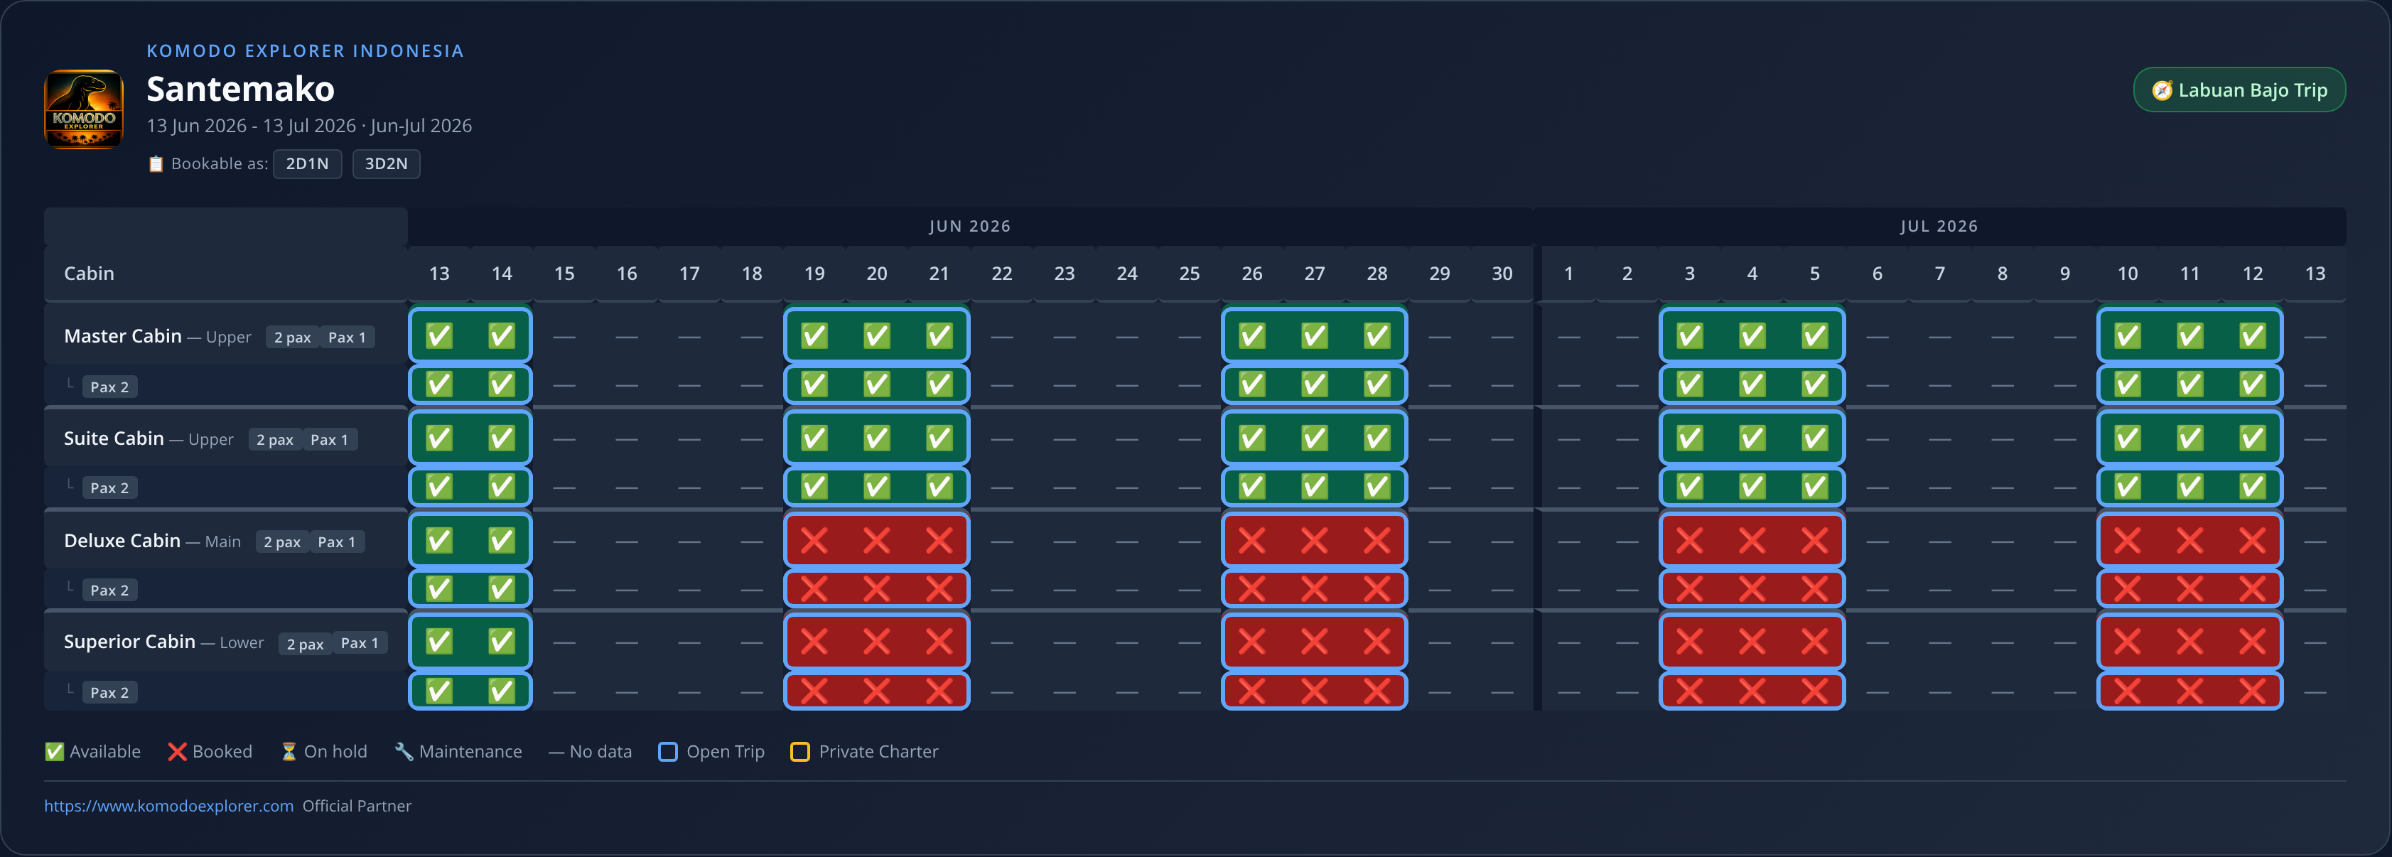Click Superior Cabin Pax 2 booked X on Jul 12

pyautogui.click(x=2252, y=691)
